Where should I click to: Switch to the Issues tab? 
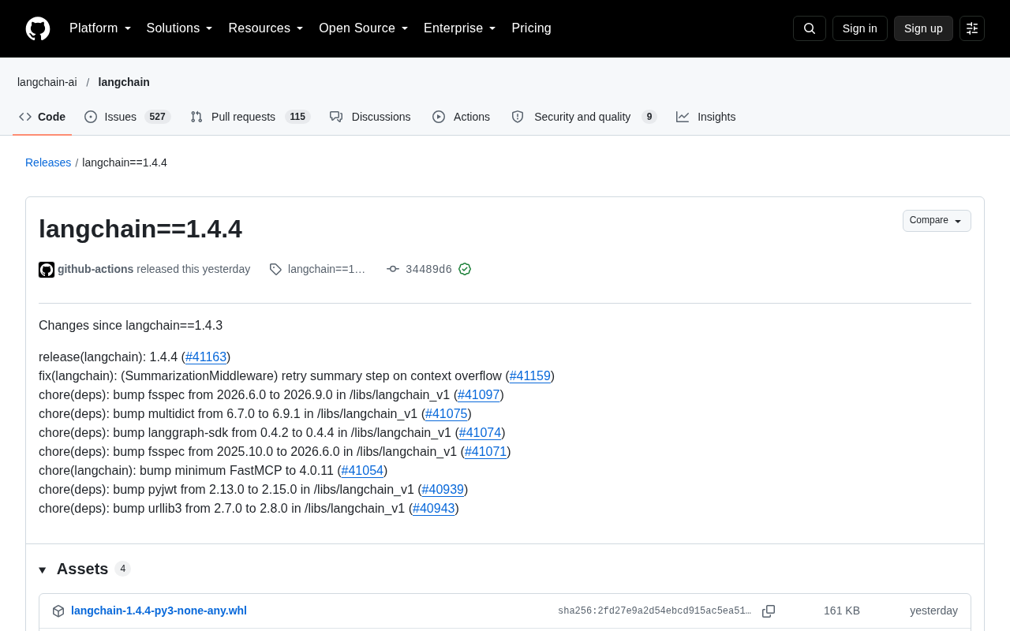tap(127, 117)
